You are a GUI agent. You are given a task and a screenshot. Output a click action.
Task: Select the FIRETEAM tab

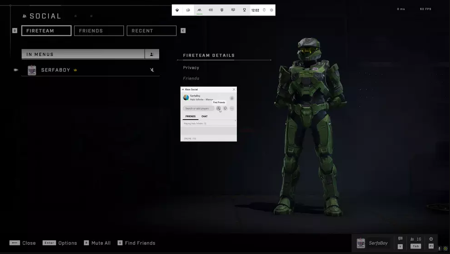click(47, 31)
